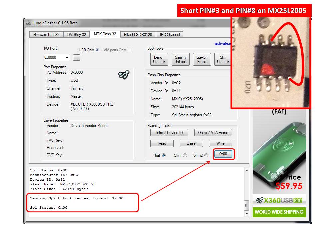
Task: Click the 'Manufacturer ID: 0xC2' log line
Action: coord(54,175)
